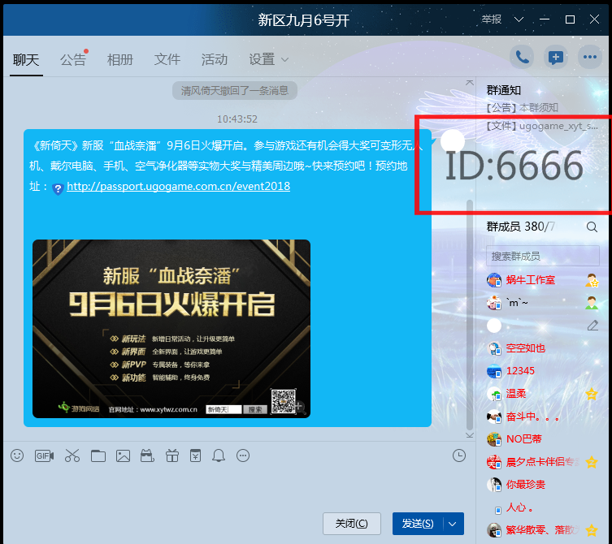Open the 公告 tab
Viewport: 612px width, 544px height.
[x=73, y=59]
